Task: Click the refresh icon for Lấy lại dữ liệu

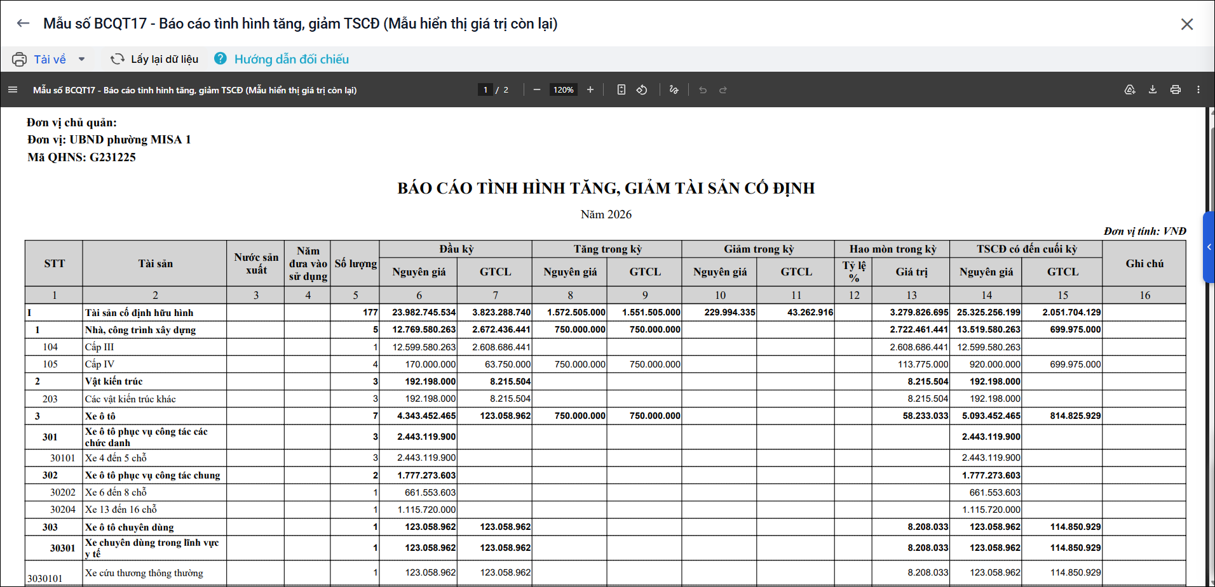Action: [117, 59]
